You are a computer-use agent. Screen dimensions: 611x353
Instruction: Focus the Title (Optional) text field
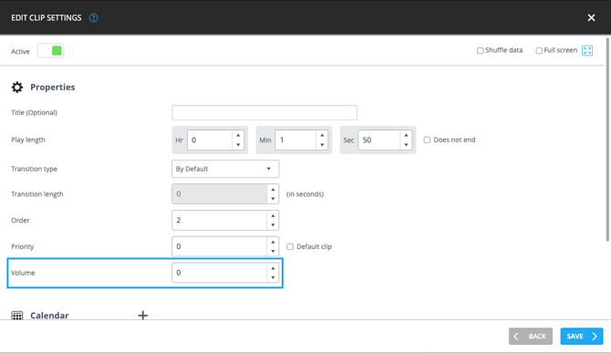[x=264, y=112]
